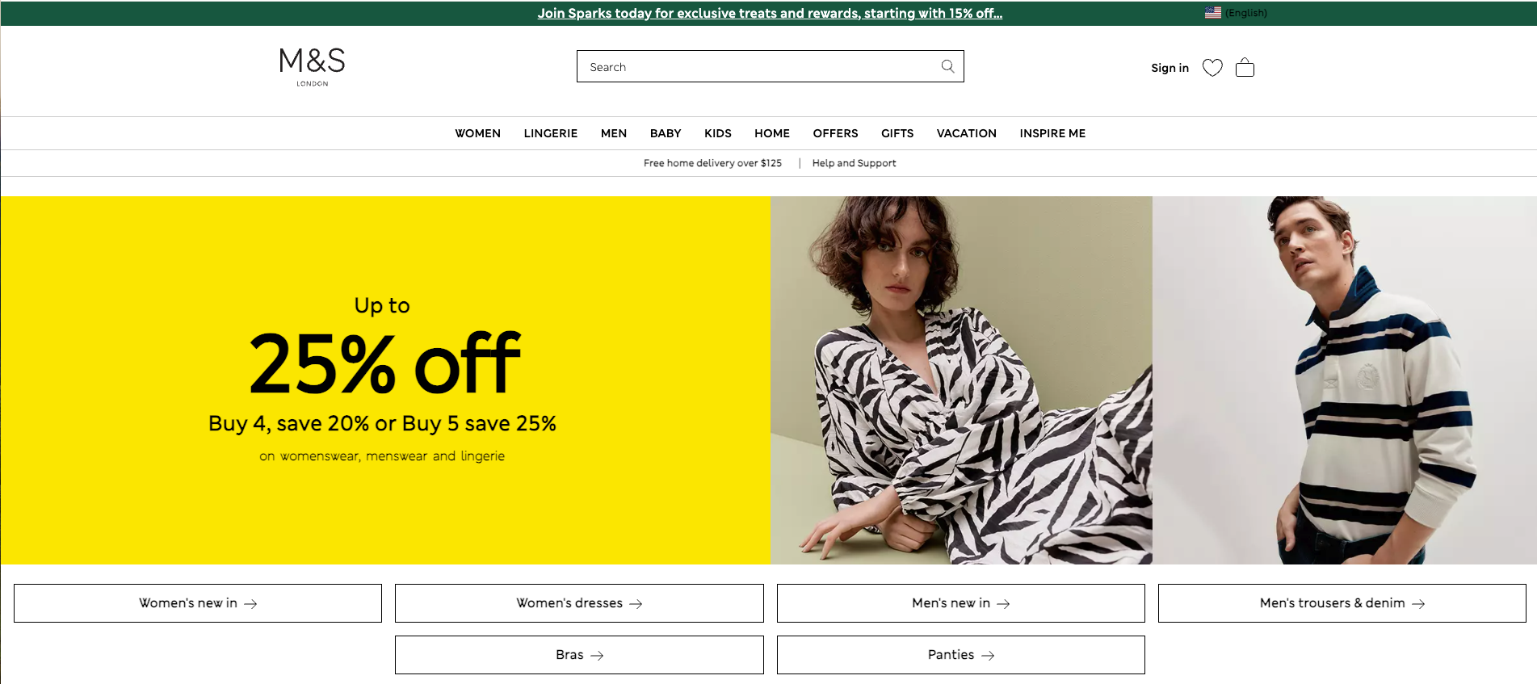1537x684 pixels.
Task: Click the search magnifier icon
Action: pos(947,66)
